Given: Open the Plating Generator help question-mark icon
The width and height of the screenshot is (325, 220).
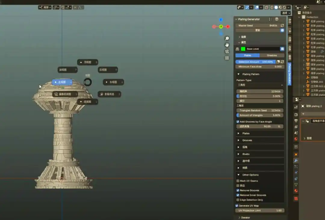Looking at the screenshot, I should click(277, 19).
